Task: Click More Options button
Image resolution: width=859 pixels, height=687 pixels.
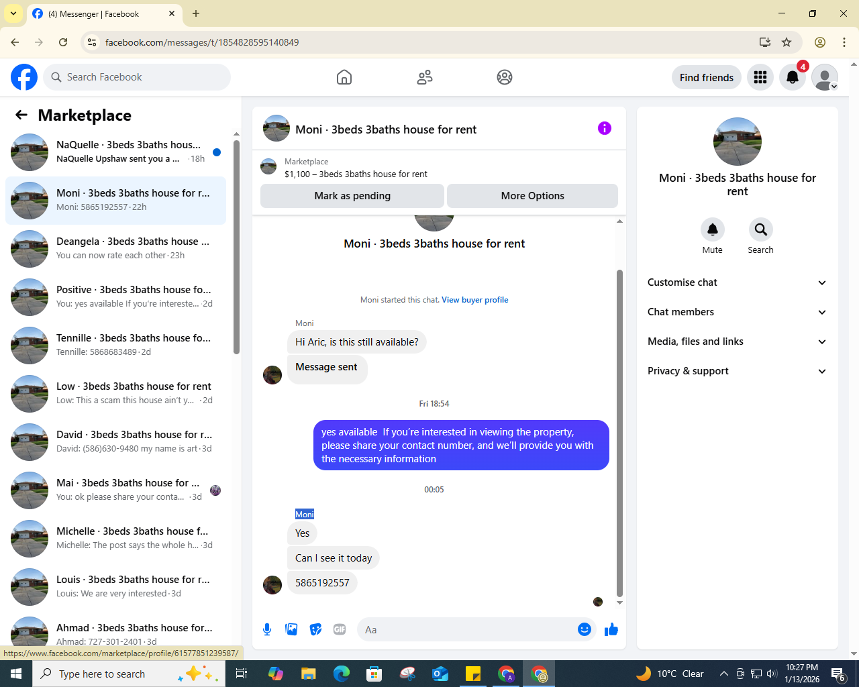Action: coord(532,196)
